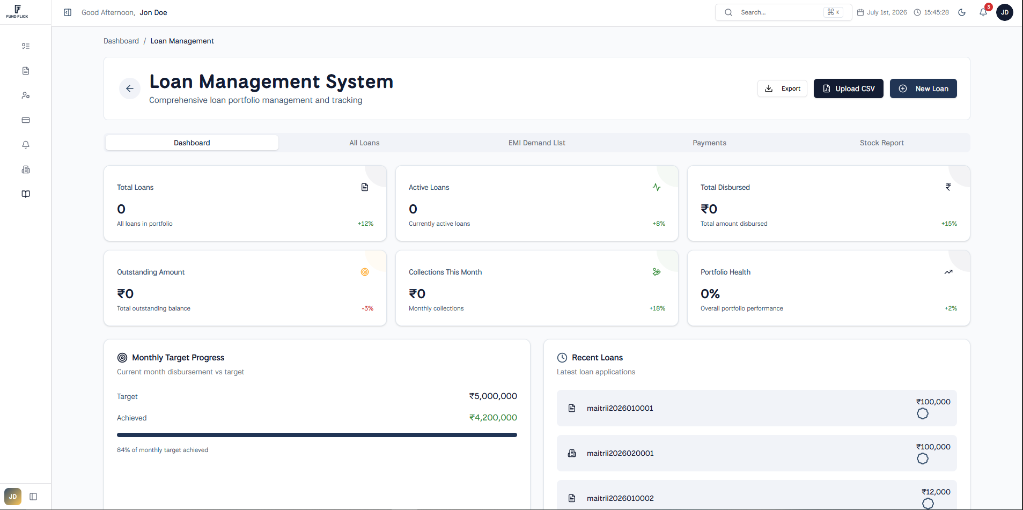Click the monthly target progress bar
1023x510 pixels.
point(317,435)
